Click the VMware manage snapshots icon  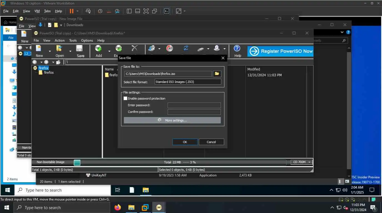click(x=117, y=11)
